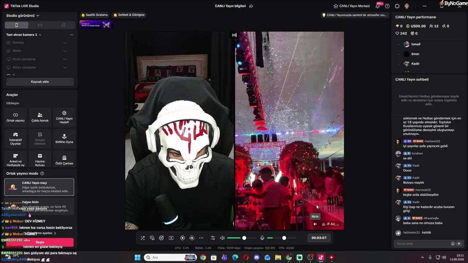
Task: Open the audio mixer settings icon
Action: pos(213,238)
